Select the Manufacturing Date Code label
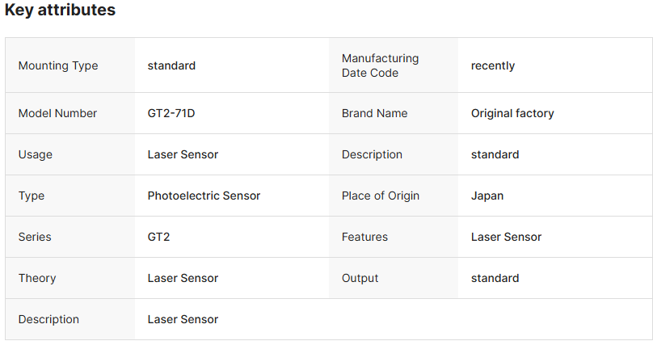The width and height of the screenshot is (653, 341). pos(380,65)
